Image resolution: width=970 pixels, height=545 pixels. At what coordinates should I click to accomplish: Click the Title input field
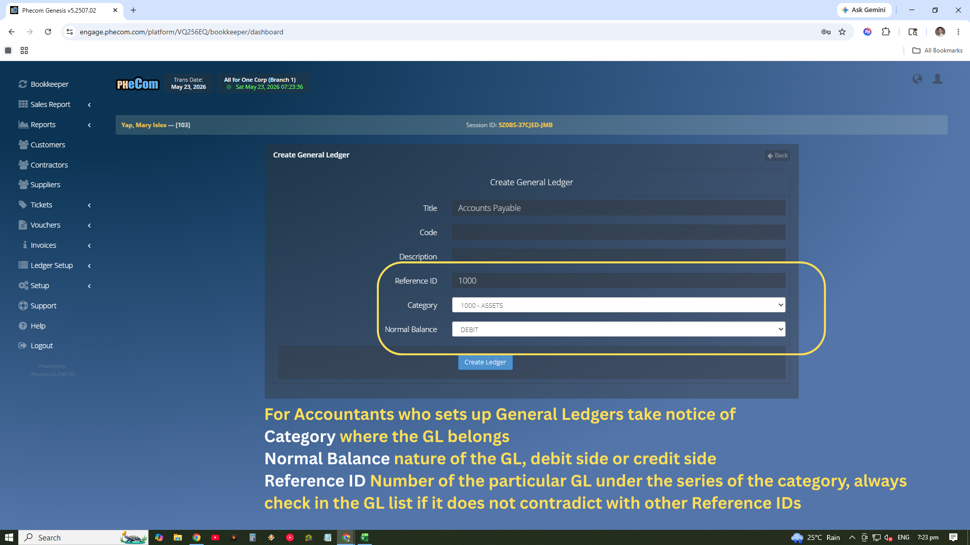[x=618, y=208]
